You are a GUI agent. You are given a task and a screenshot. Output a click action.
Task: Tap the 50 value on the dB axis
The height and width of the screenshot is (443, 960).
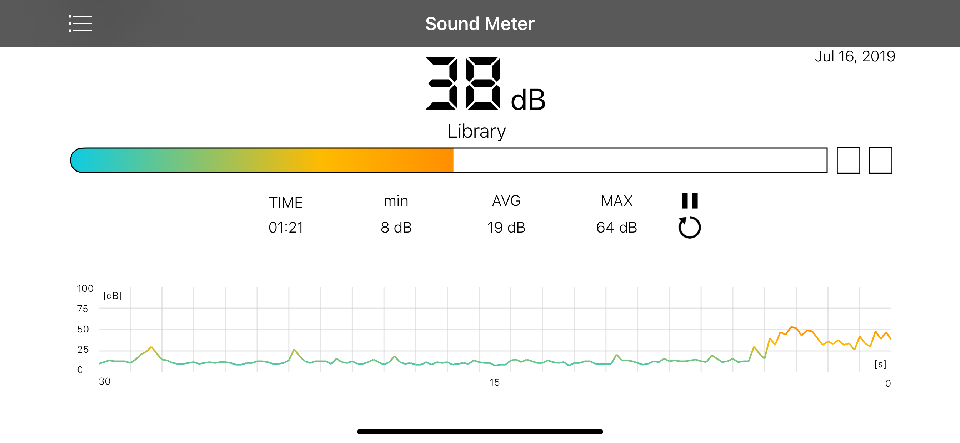pyautogui.click(x=83, y=329)
